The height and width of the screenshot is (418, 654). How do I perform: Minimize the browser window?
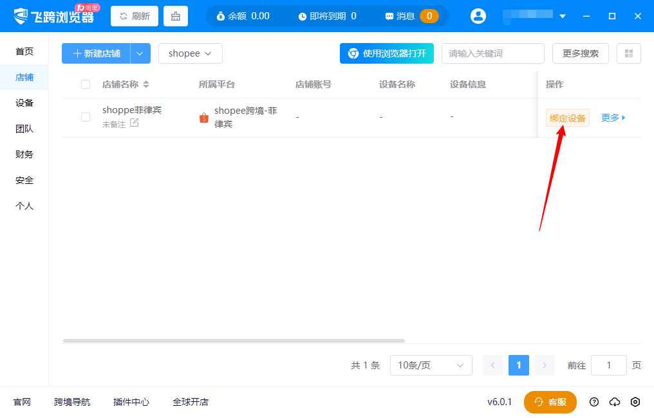click(586, 16)
